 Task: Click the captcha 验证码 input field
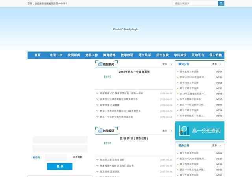tap(56, 157)
